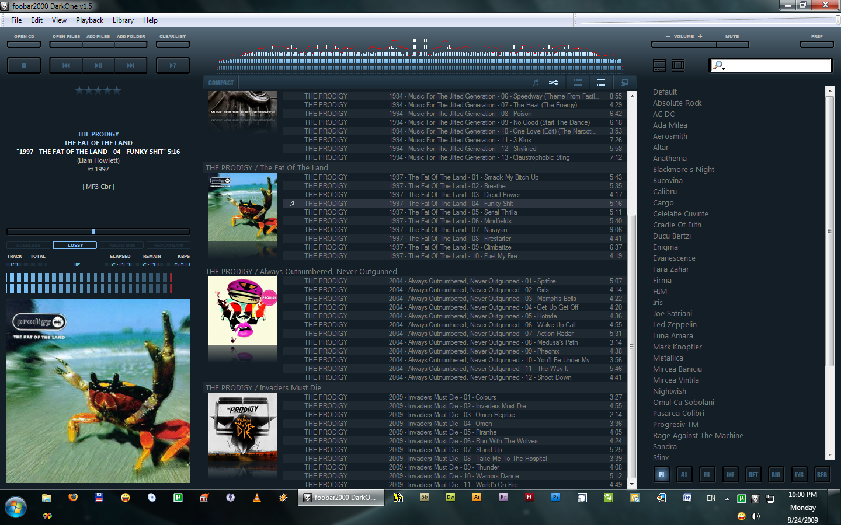The height and width of the screenshot is (525, 841).
Task: Open Dreamweaver icon in taskbar
Action: pyautogui.click(x=450, y=498)
